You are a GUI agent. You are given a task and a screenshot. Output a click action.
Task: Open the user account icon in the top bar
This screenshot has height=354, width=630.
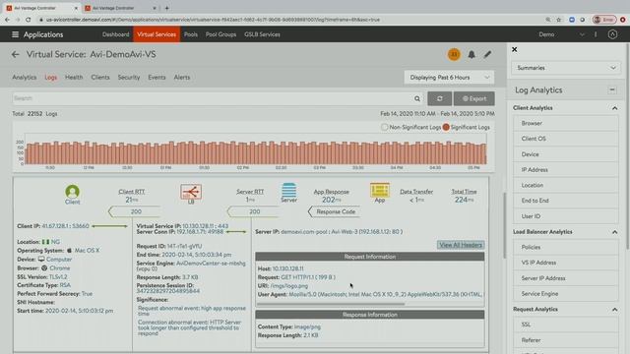[612, 34]
